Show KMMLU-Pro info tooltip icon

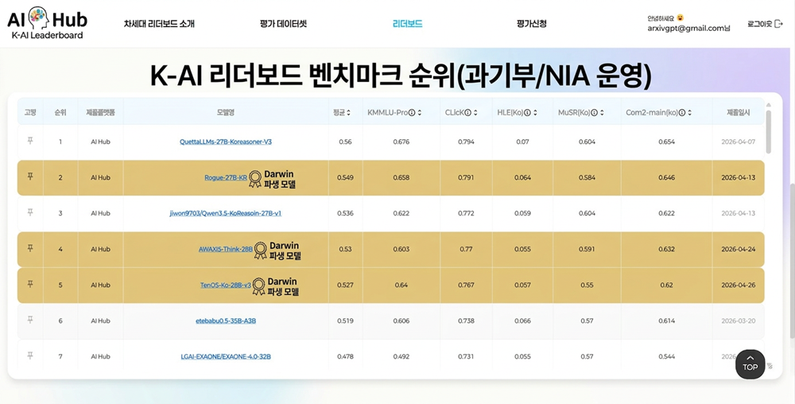coord(412,113)
